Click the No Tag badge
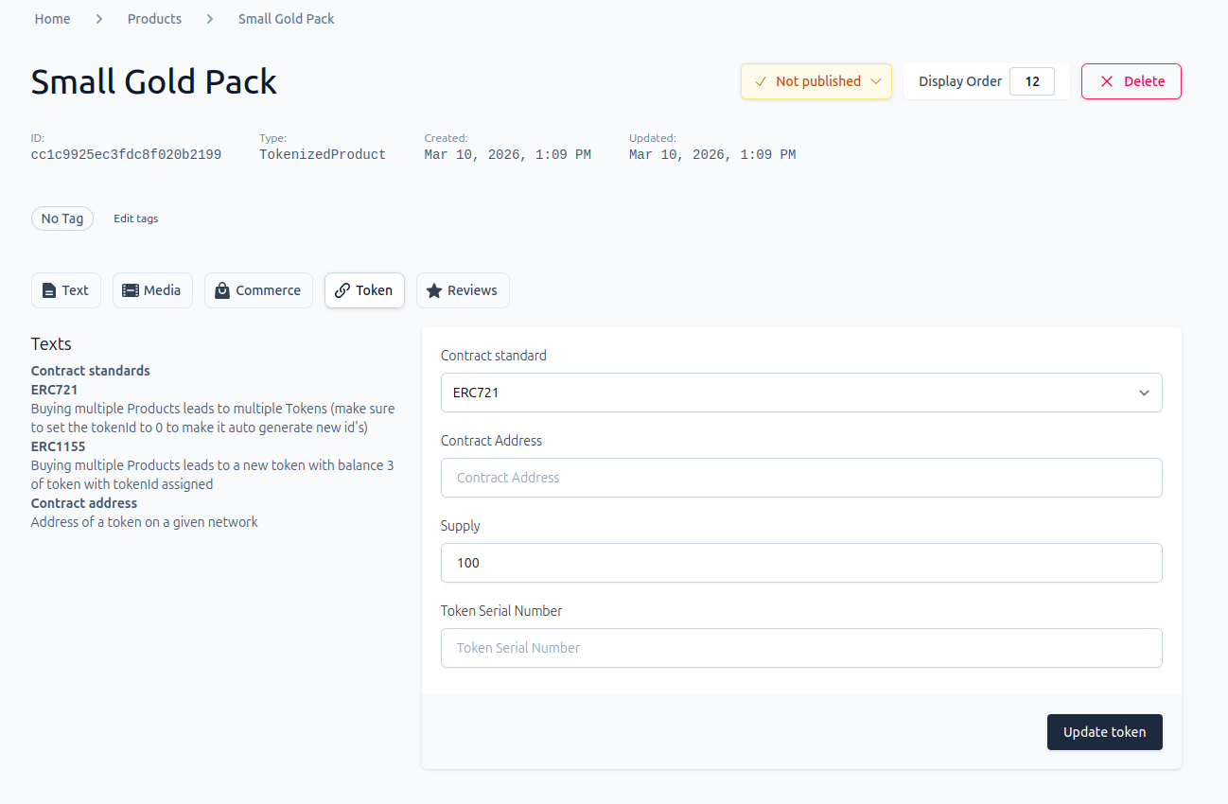The width and height of the screenshot is (1228, 804). point(62,218)
